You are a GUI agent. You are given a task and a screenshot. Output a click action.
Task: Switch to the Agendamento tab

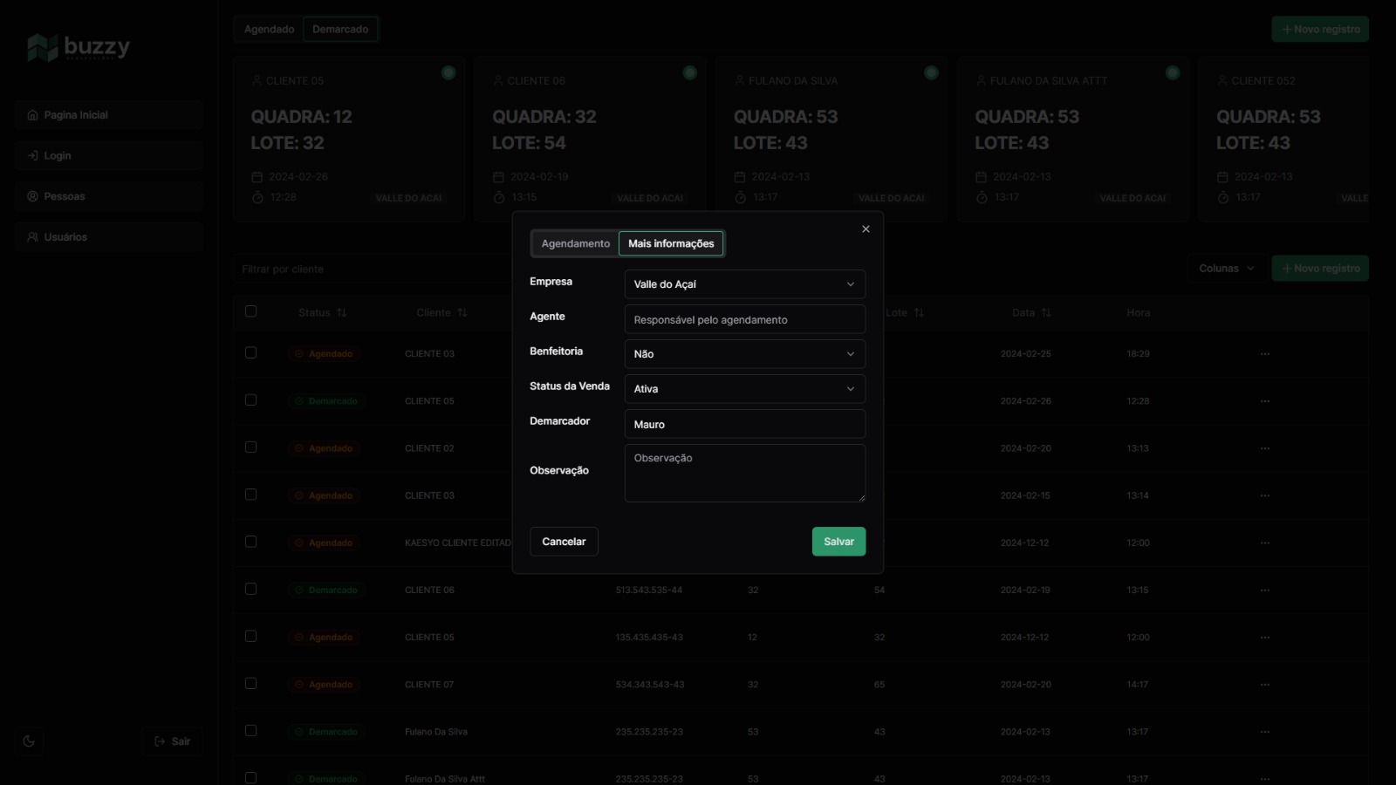click(575, 244)
